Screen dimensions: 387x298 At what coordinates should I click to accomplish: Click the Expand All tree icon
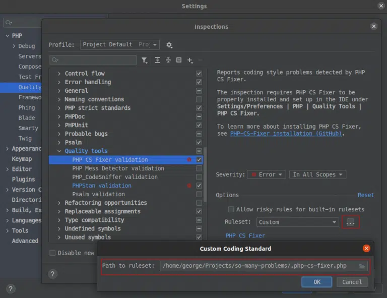[x=157, y=60]
